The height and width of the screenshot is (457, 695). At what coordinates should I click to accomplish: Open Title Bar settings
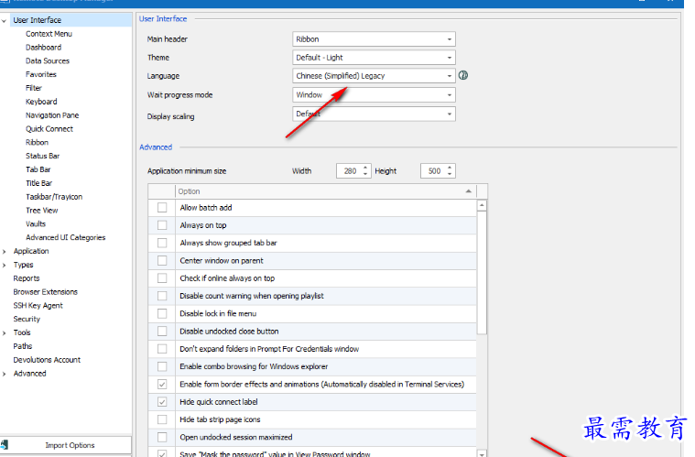pyautogui.click(x=38, y=183)
